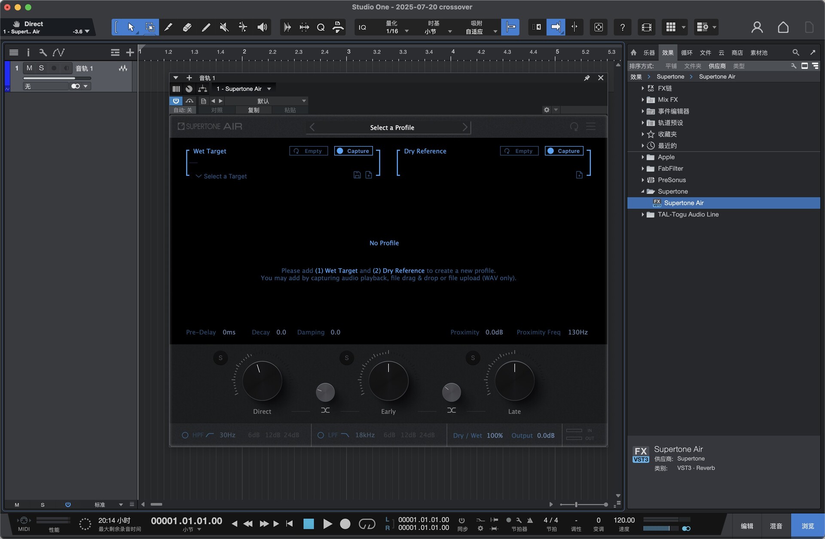The image size is (825, 539).
Task: Expand the Select a Target chevron
Action: pos(199,176)
